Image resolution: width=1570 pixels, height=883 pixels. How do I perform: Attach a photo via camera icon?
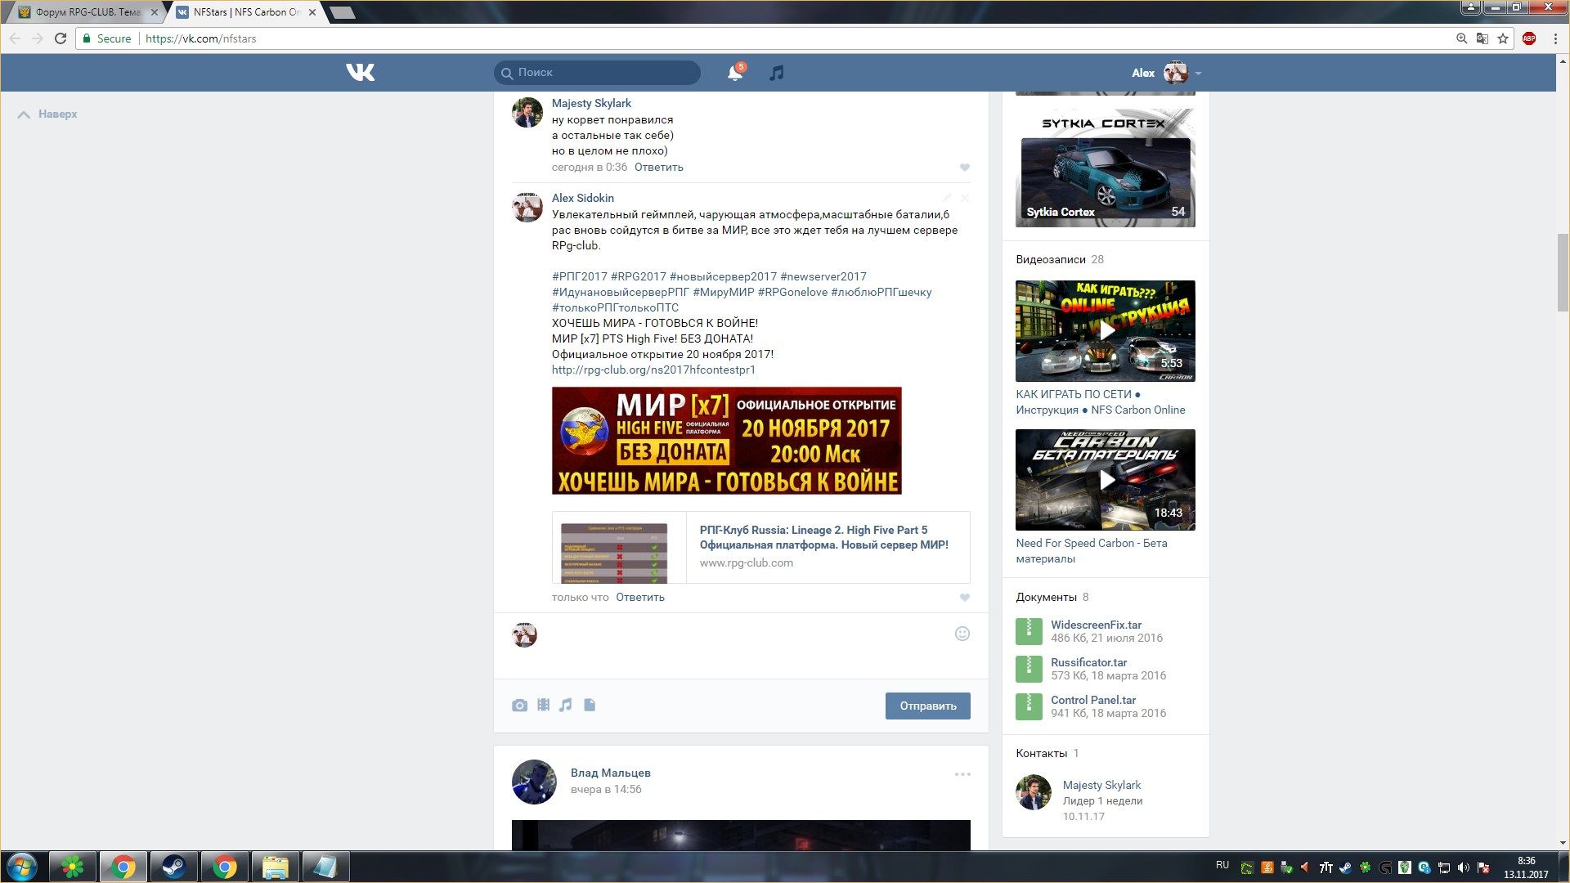[519, 705]
